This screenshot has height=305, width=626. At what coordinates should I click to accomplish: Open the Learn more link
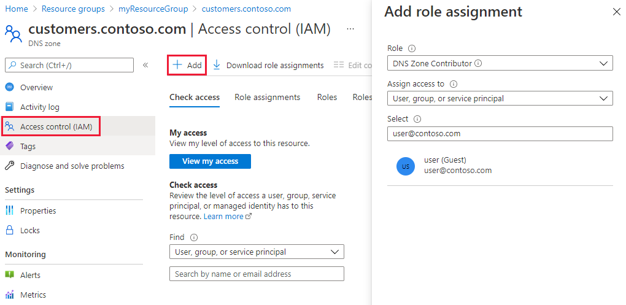224,217
